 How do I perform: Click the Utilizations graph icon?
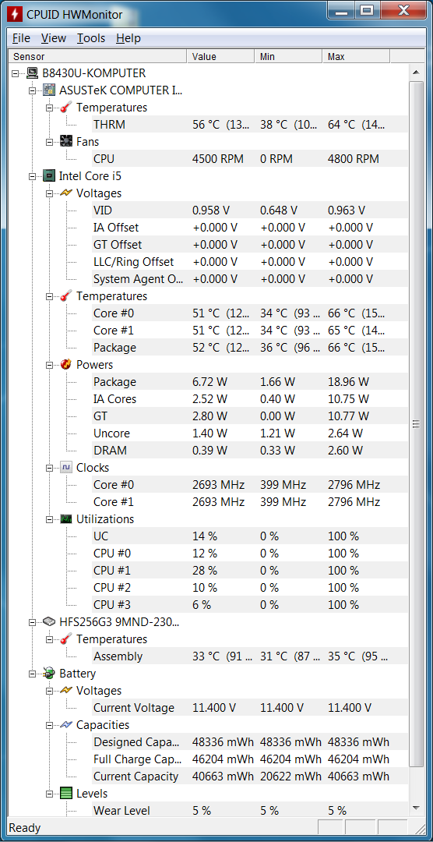click(66, 519)
